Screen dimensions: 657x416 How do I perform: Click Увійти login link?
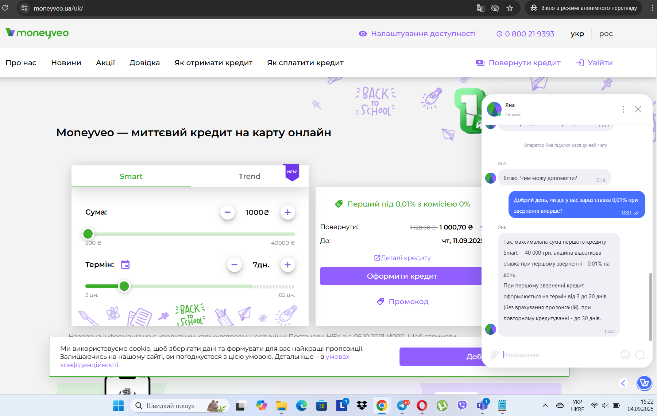pyautogui.click(x=594, y=63)
